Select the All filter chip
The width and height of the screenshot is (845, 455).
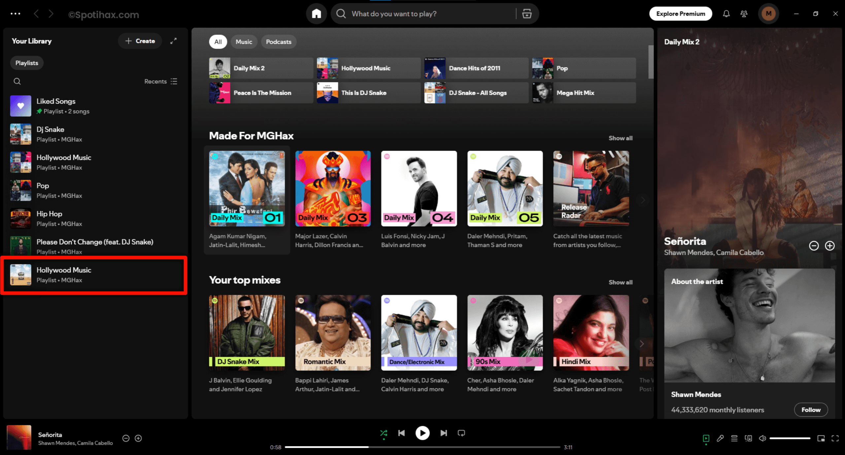pos(218,42)
